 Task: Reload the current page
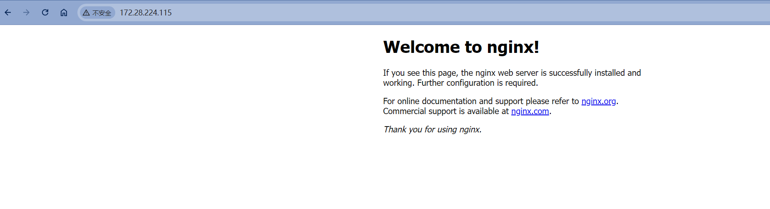(45, 12)
